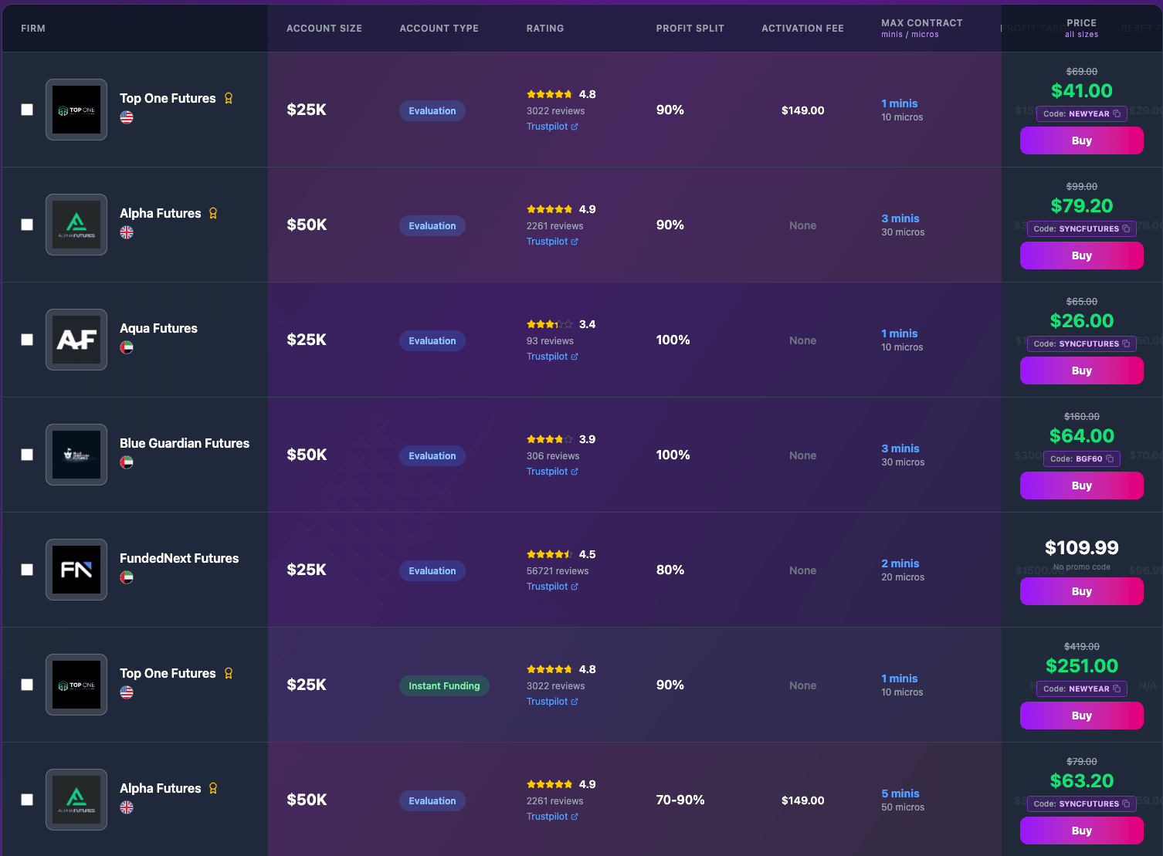The height and width of the screenshot is (856, 1163).
Task: Click the Buy button for Aqua Futures
Action: click(x=1081, y=370)
